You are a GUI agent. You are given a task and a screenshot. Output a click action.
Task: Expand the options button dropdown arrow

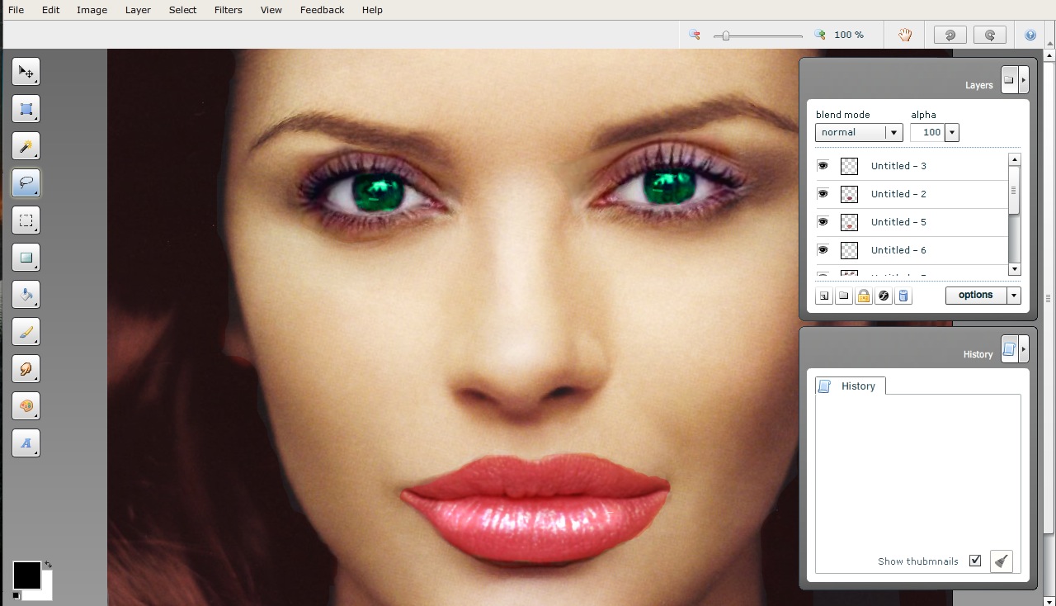(1014, 296)
